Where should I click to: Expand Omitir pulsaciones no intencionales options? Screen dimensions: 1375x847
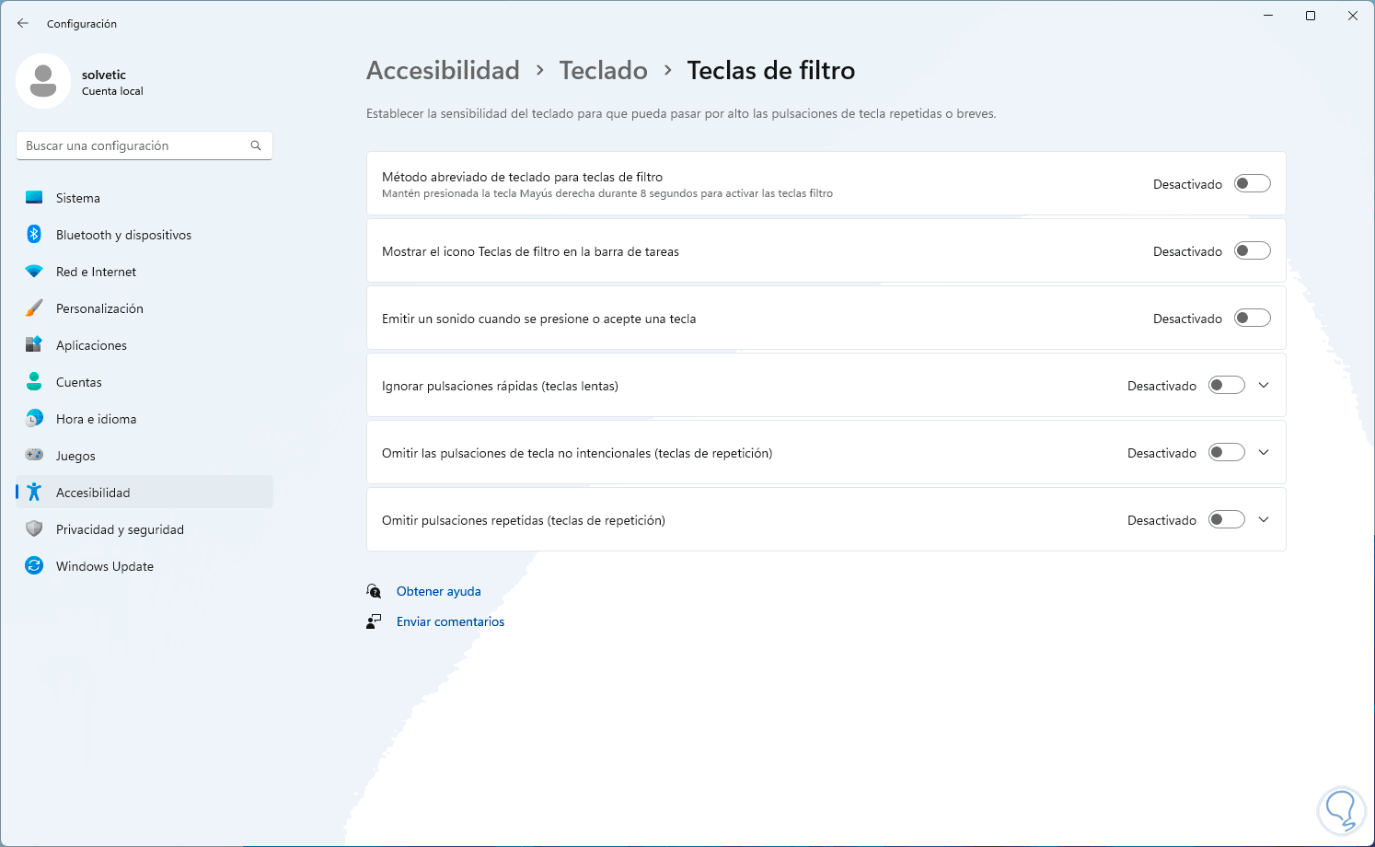(x=1264, y=453)
